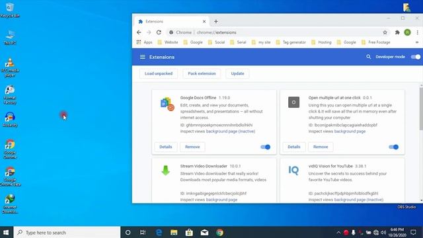This screenshot has height=238, width=423.
Task: Open vidIQ Vision background page link
Action: 358,200
